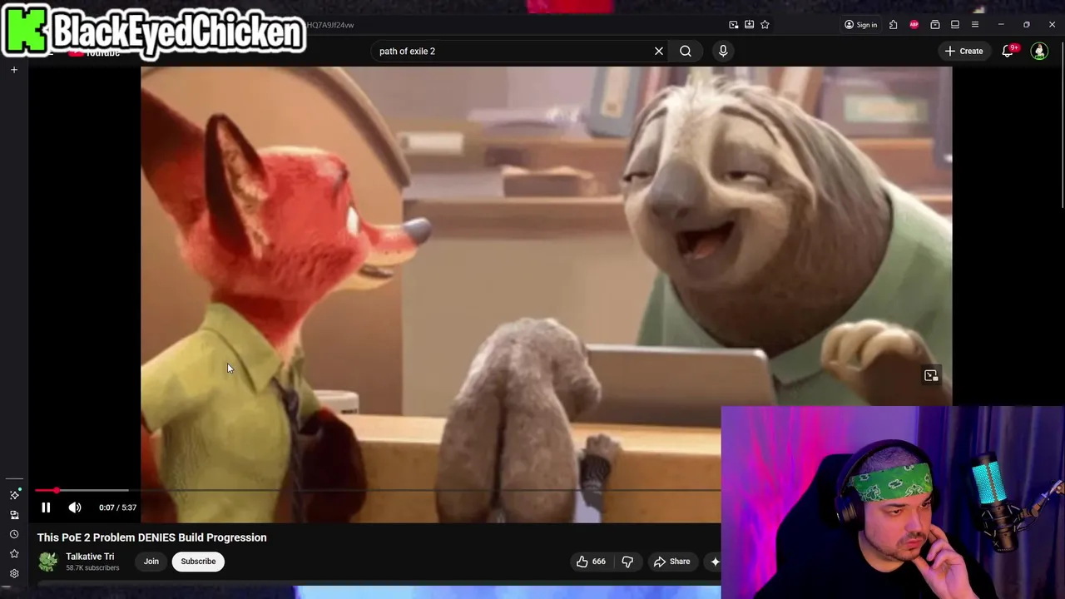Open the picture-in-picture icon in address bar
This screenshot has width=1065, height=599.
pyautogui.click(x=733, y=25)
